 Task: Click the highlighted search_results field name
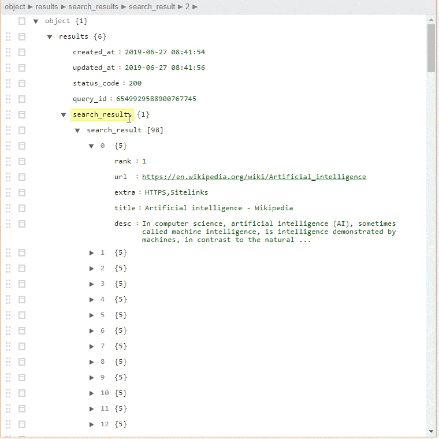[x=102, y=115]
